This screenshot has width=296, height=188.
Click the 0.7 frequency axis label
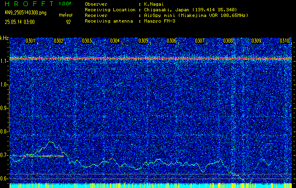[3, 155]
